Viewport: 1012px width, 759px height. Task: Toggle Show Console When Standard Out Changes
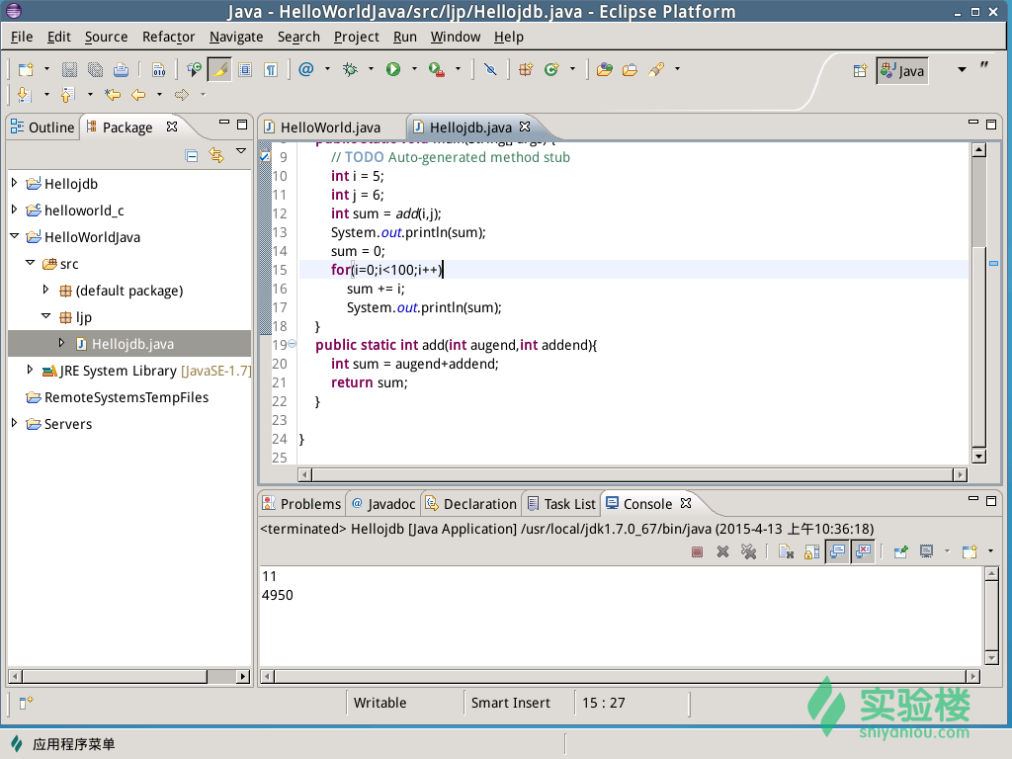coord(837,551)
